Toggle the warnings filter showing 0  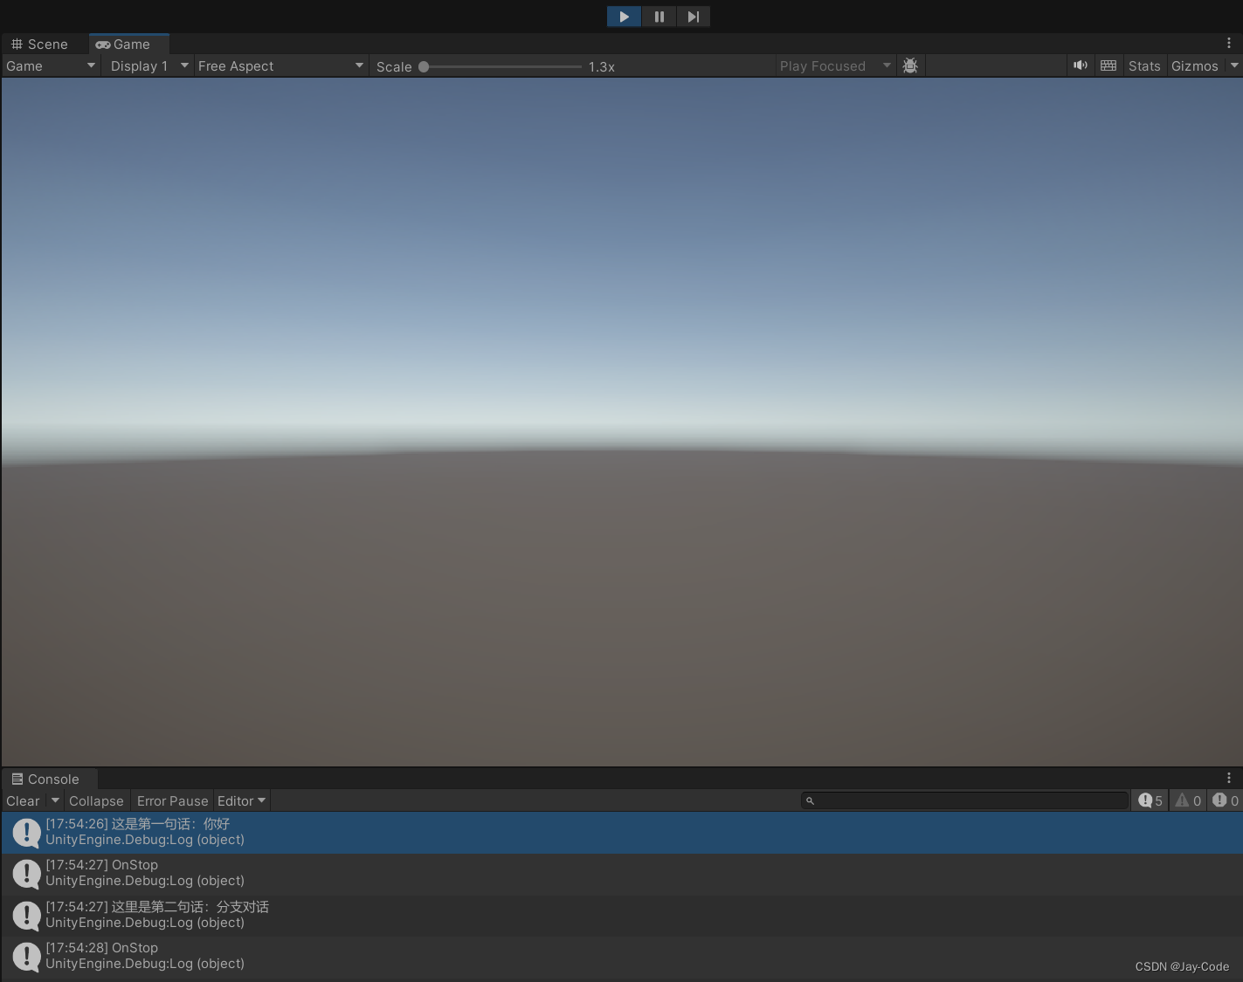(x=1188, y=800)
